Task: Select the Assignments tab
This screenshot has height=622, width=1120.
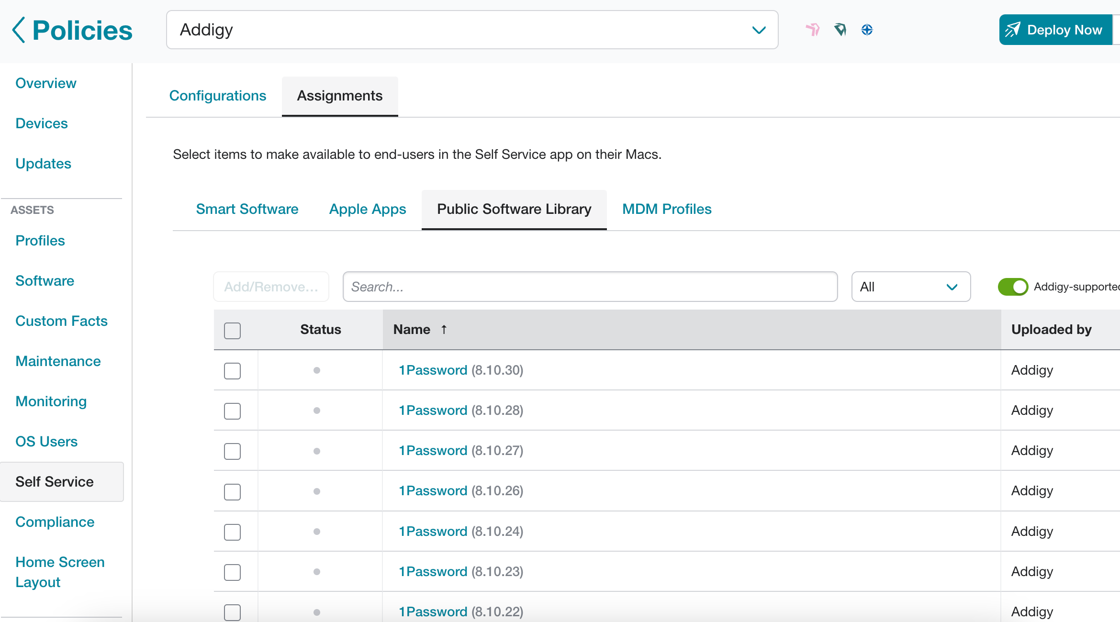Action: tap(340, 96)
